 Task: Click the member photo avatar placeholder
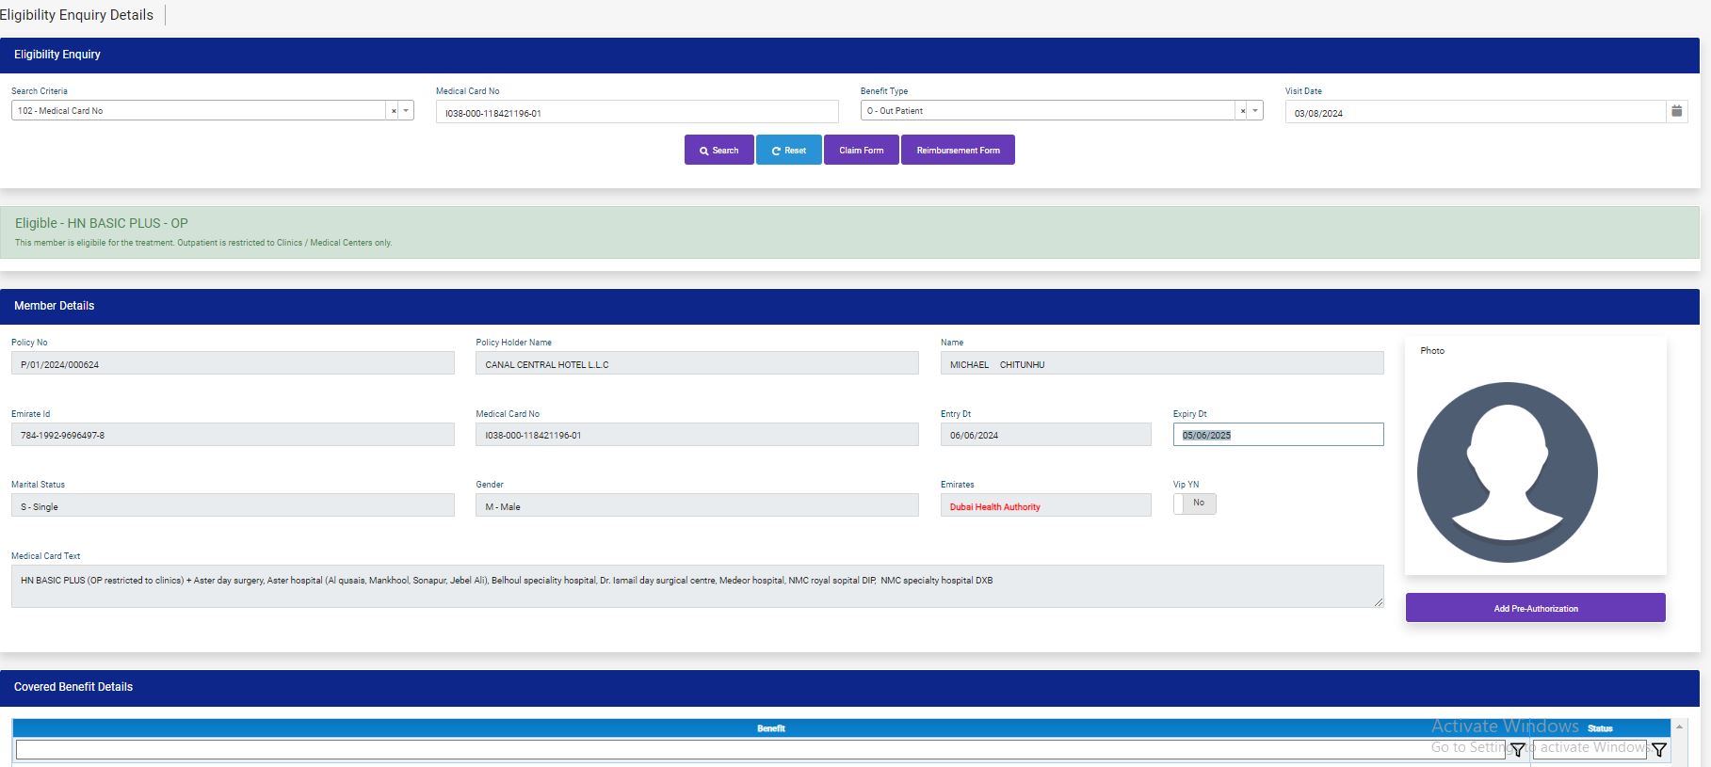pos(1507,472)
